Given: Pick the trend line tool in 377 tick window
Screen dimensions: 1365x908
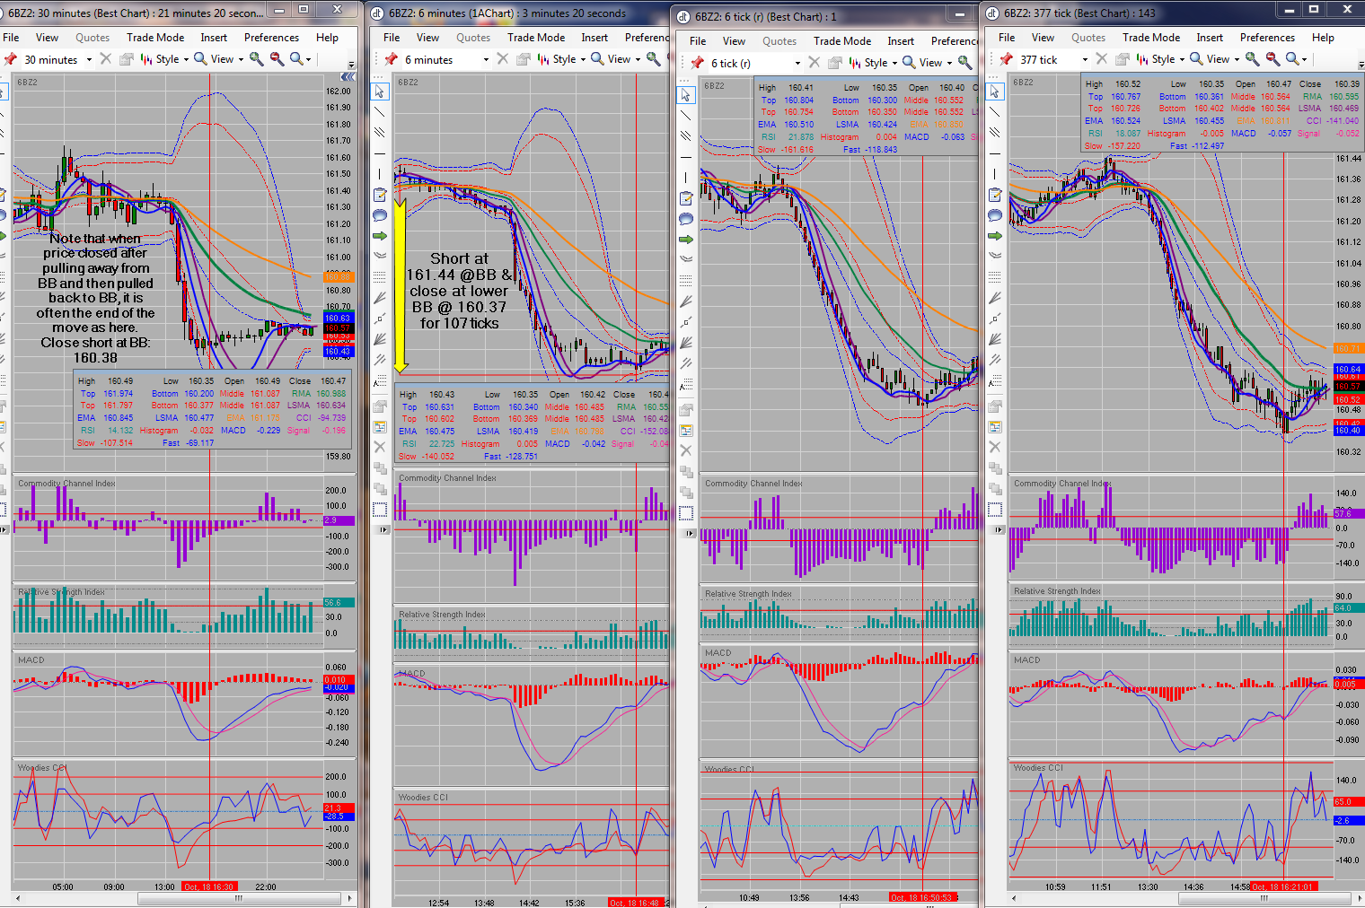Looking at the screenshot, I should pos(995,112).
